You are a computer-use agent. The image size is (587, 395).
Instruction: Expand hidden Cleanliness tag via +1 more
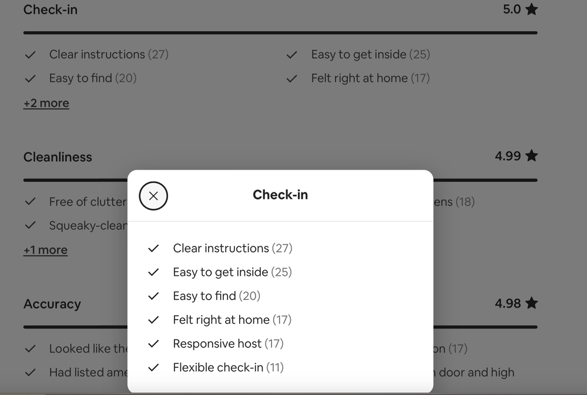click(45, 249)
